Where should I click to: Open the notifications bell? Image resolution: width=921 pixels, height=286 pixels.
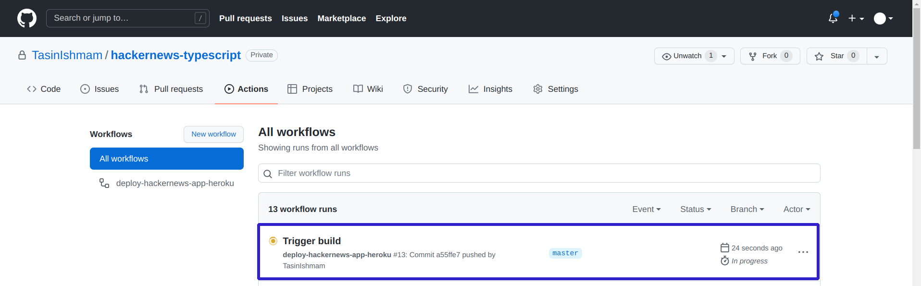point(833,18)
